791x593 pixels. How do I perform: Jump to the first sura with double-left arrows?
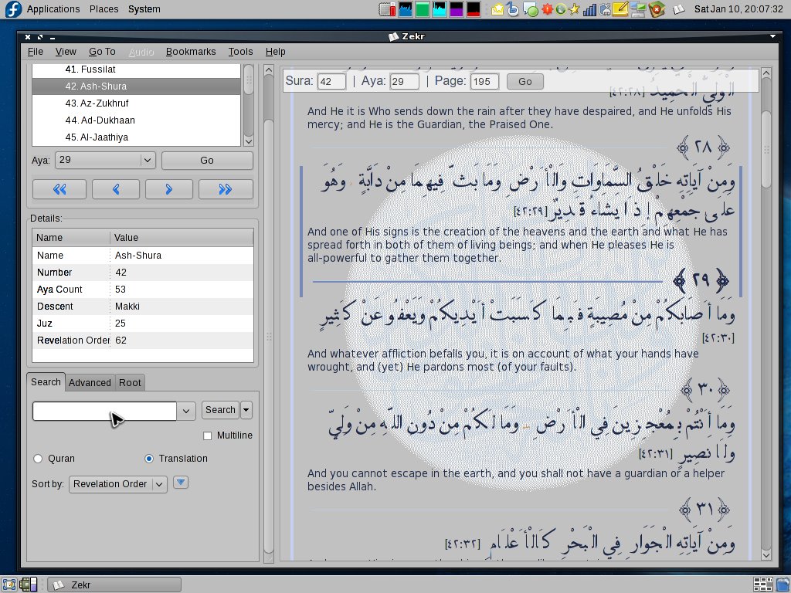tap(59, 189)
